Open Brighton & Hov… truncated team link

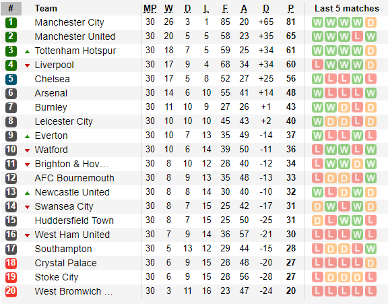tap(71, 164)
